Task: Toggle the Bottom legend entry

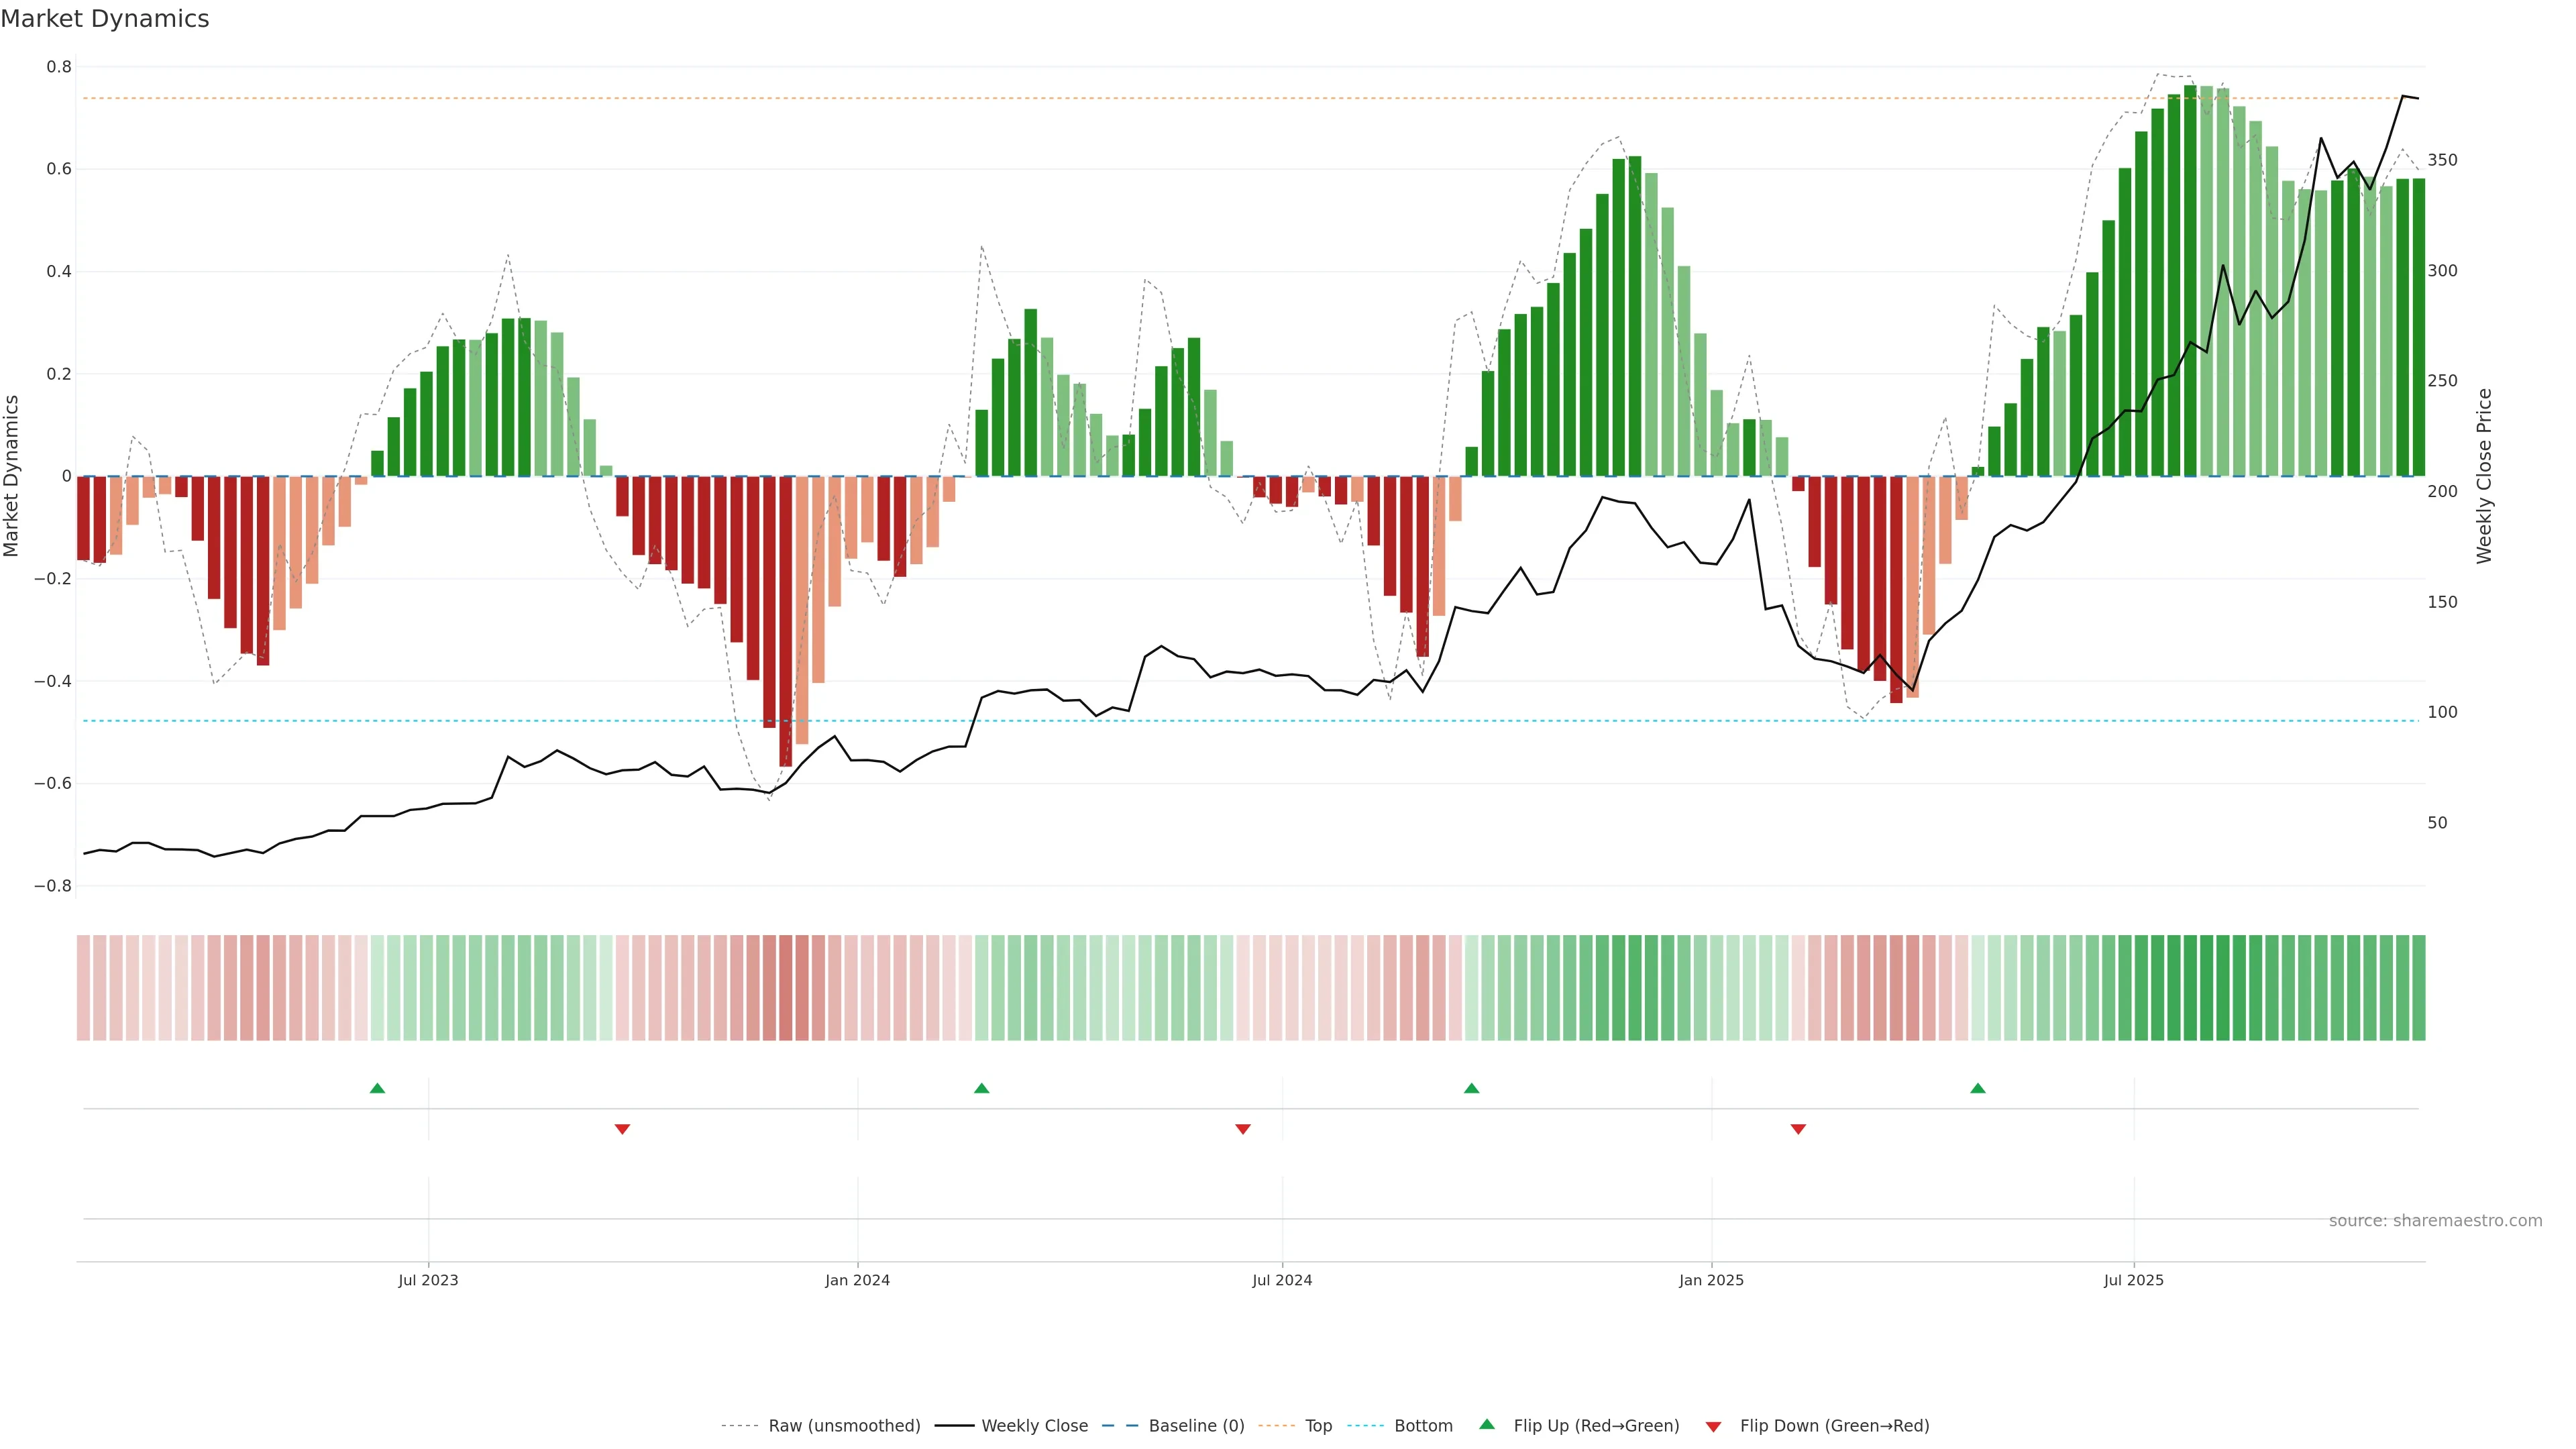Action: [1423, 1426]
